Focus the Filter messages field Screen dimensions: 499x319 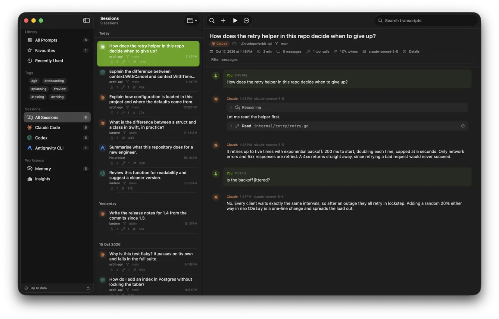[x=342, y=60]
